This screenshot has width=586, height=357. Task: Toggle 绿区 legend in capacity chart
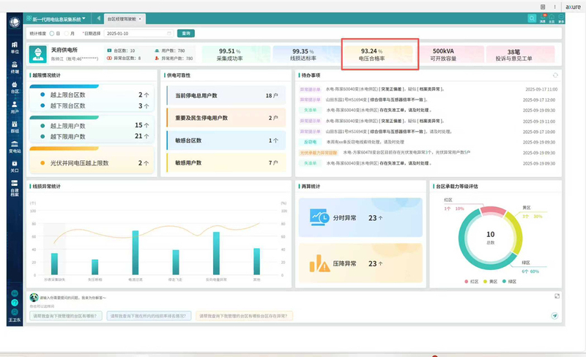point(509,282)
